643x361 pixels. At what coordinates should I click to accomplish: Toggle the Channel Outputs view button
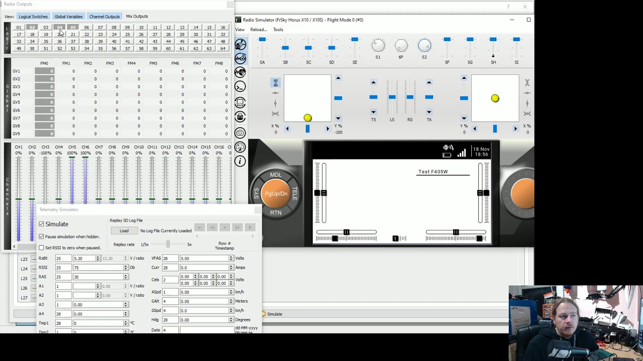tap(104, 17)
